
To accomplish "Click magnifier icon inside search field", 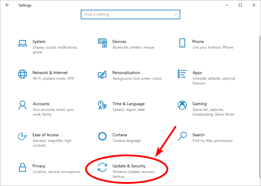I will [x=175, y=15].
